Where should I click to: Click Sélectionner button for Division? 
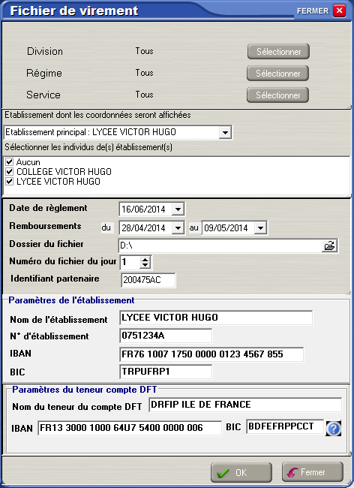278,51
